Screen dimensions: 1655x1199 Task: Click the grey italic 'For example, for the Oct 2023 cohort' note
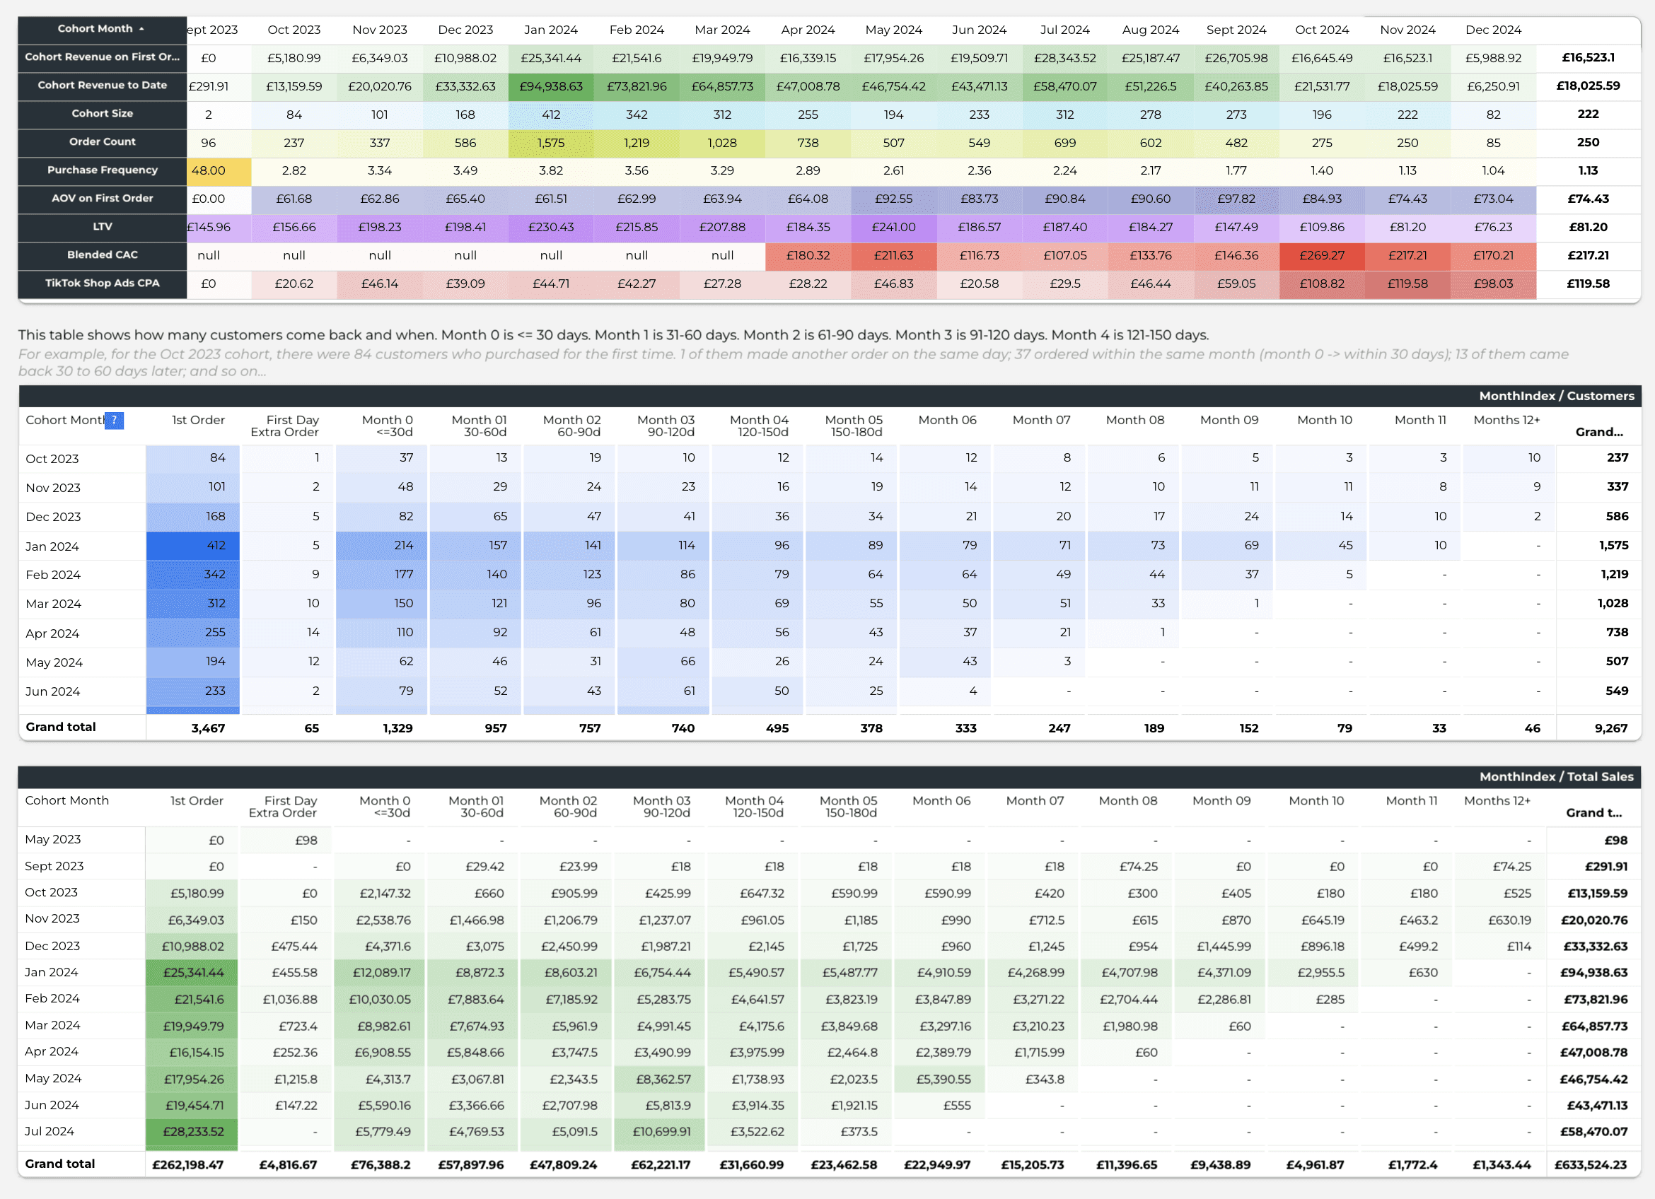[x=794, y=363]
